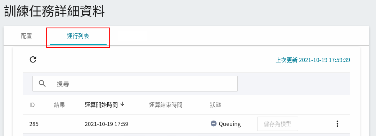The width and height of the screenshot is (376, 136).
Task: Open the three-dot menu for run 285
Action: click(x=337, y=124)
